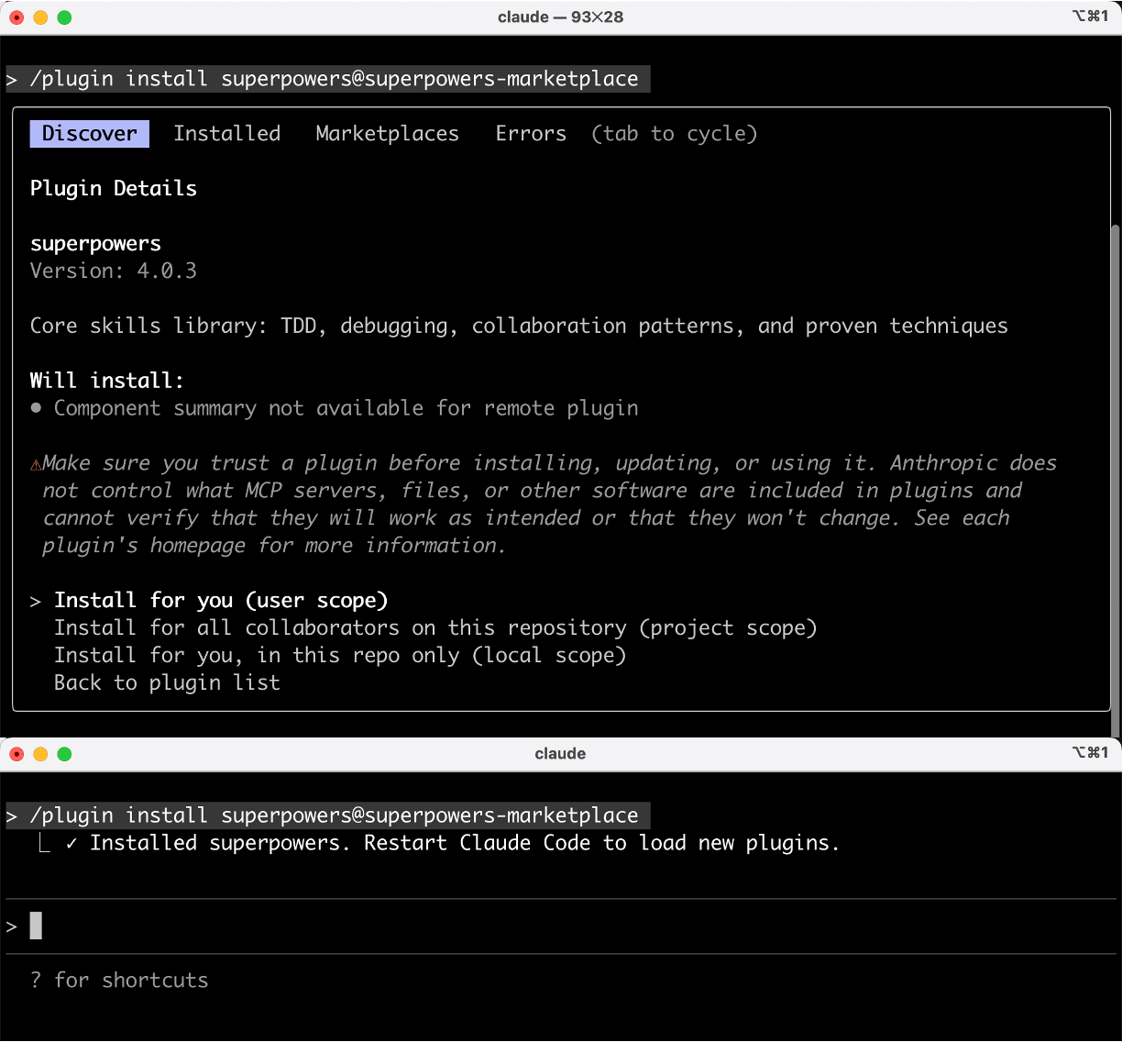Close the upper claude — 93×28 window
1122x1042 pixels.
(x=16, y=17)
